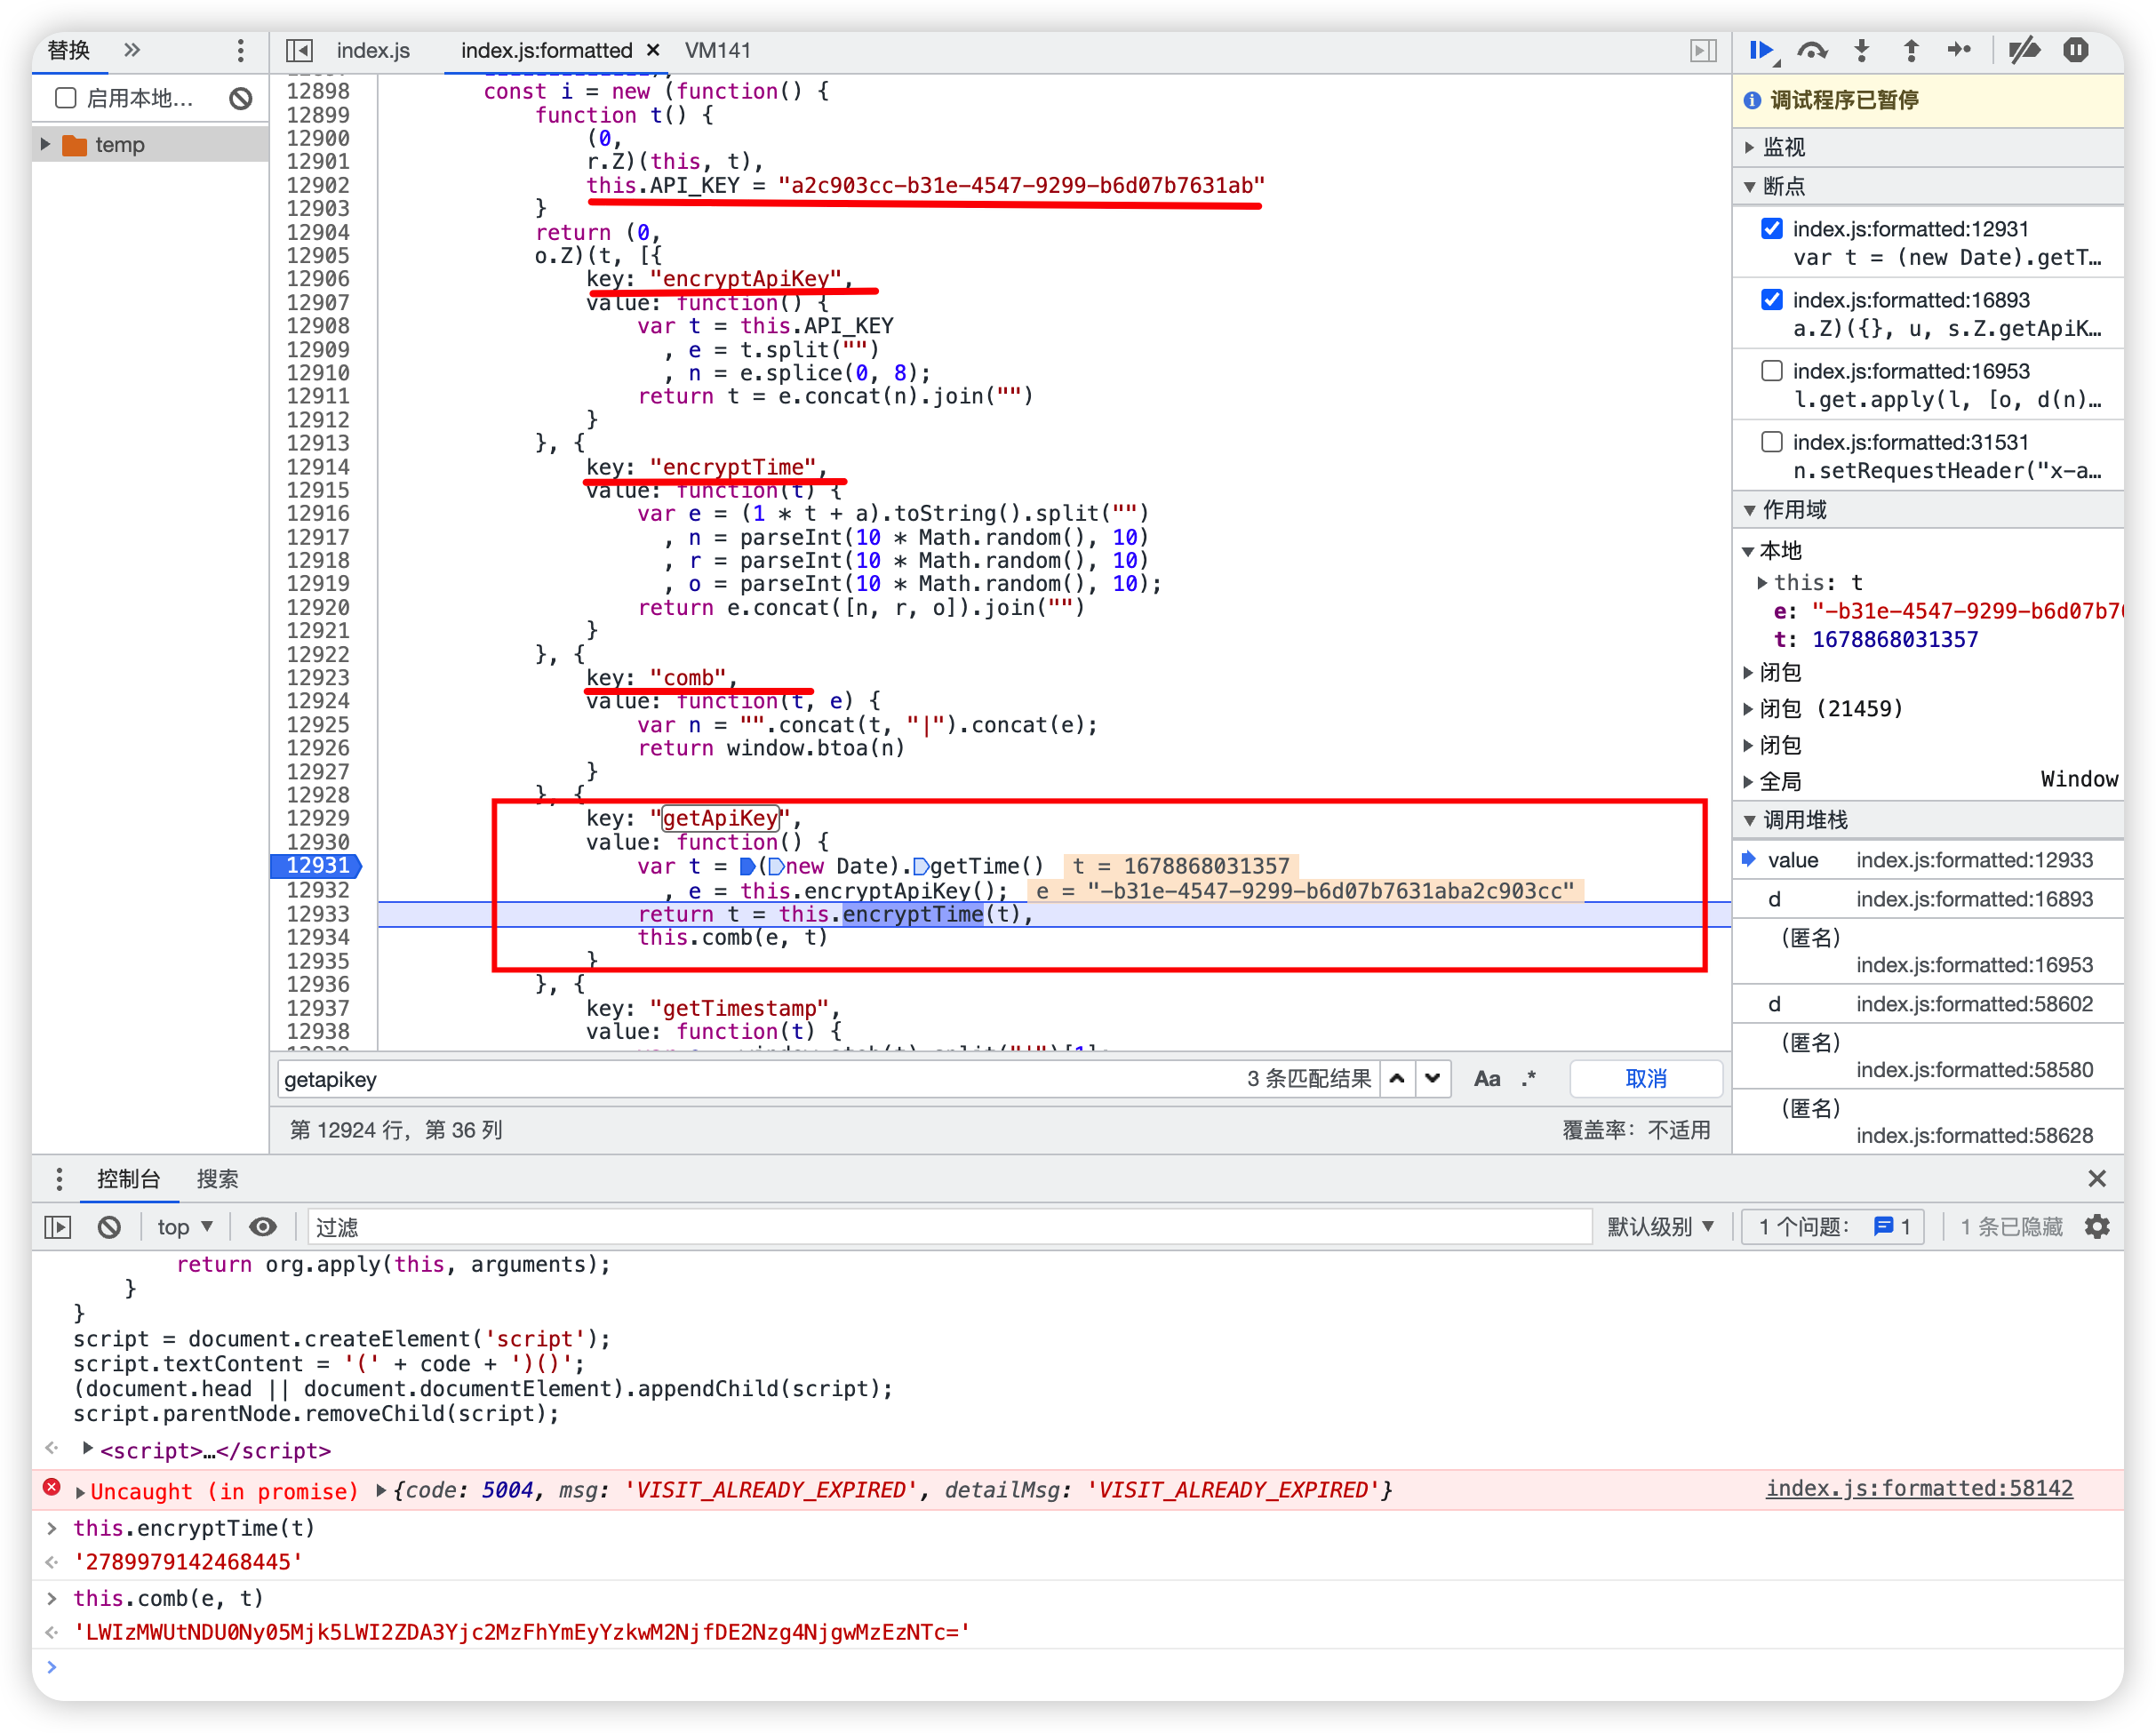Enable breakpoint index.js:formatted:16953
The width and height of the screenshot is (2156, 1733).
[x=1772, y=371]
